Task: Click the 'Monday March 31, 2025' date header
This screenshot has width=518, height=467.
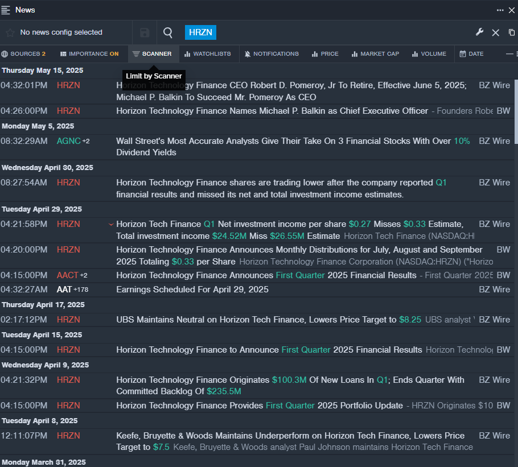Action: (x=44, y=462)
